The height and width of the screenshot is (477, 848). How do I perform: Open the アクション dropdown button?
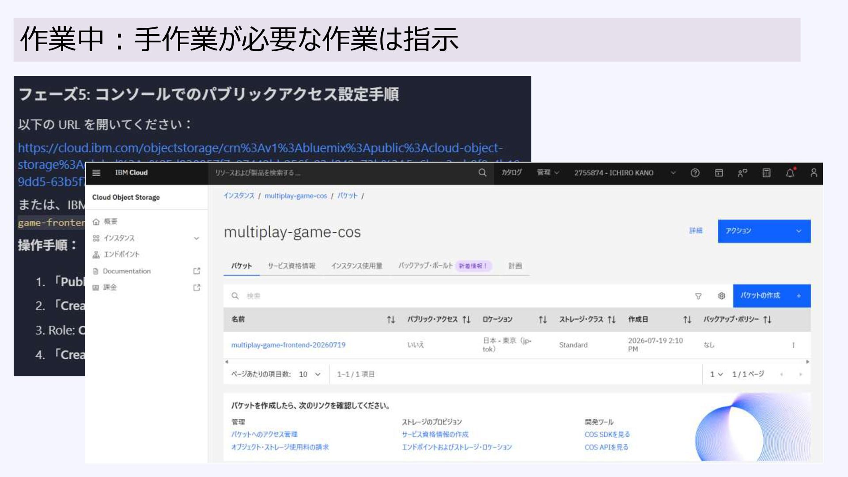[x=764, y=231]
